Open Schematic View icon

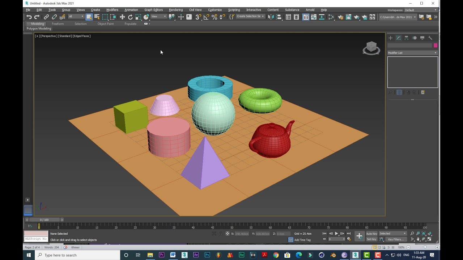pyautogui.click(x=322, y=17)
